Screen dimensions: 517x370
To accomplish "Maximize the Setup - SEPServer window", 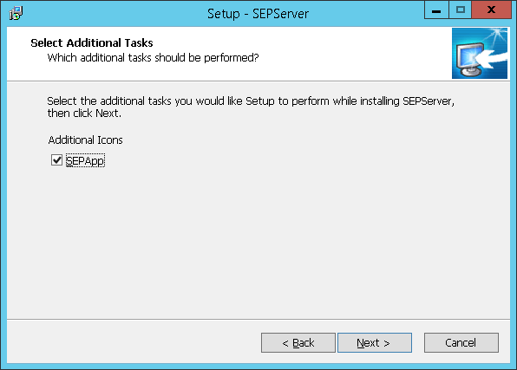I will [x=461, y=10].
